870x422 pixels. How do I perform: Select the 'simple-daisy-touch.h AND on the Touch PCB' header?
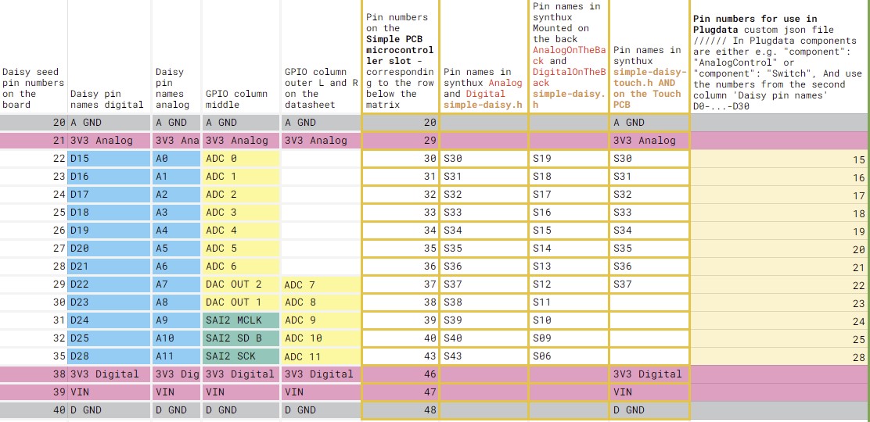[x=649, y=56]
